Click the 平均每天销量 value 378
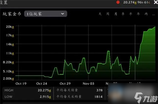Screen dimensions: 158x104 pos(100,90)
